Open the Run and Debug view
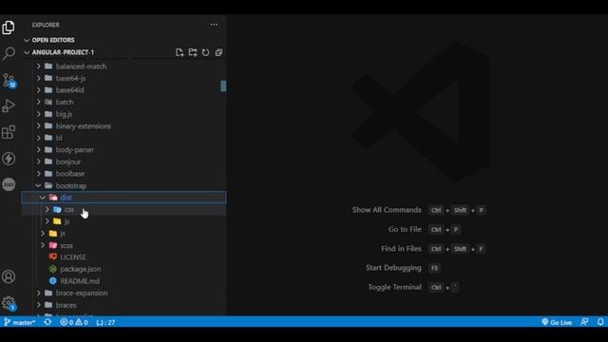Viewport: 608px width, 342px height. tap(9, 105)
